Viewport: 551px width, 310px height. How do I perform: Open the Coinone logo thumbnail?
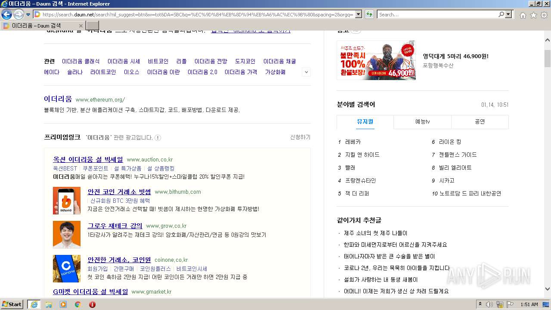67,269
